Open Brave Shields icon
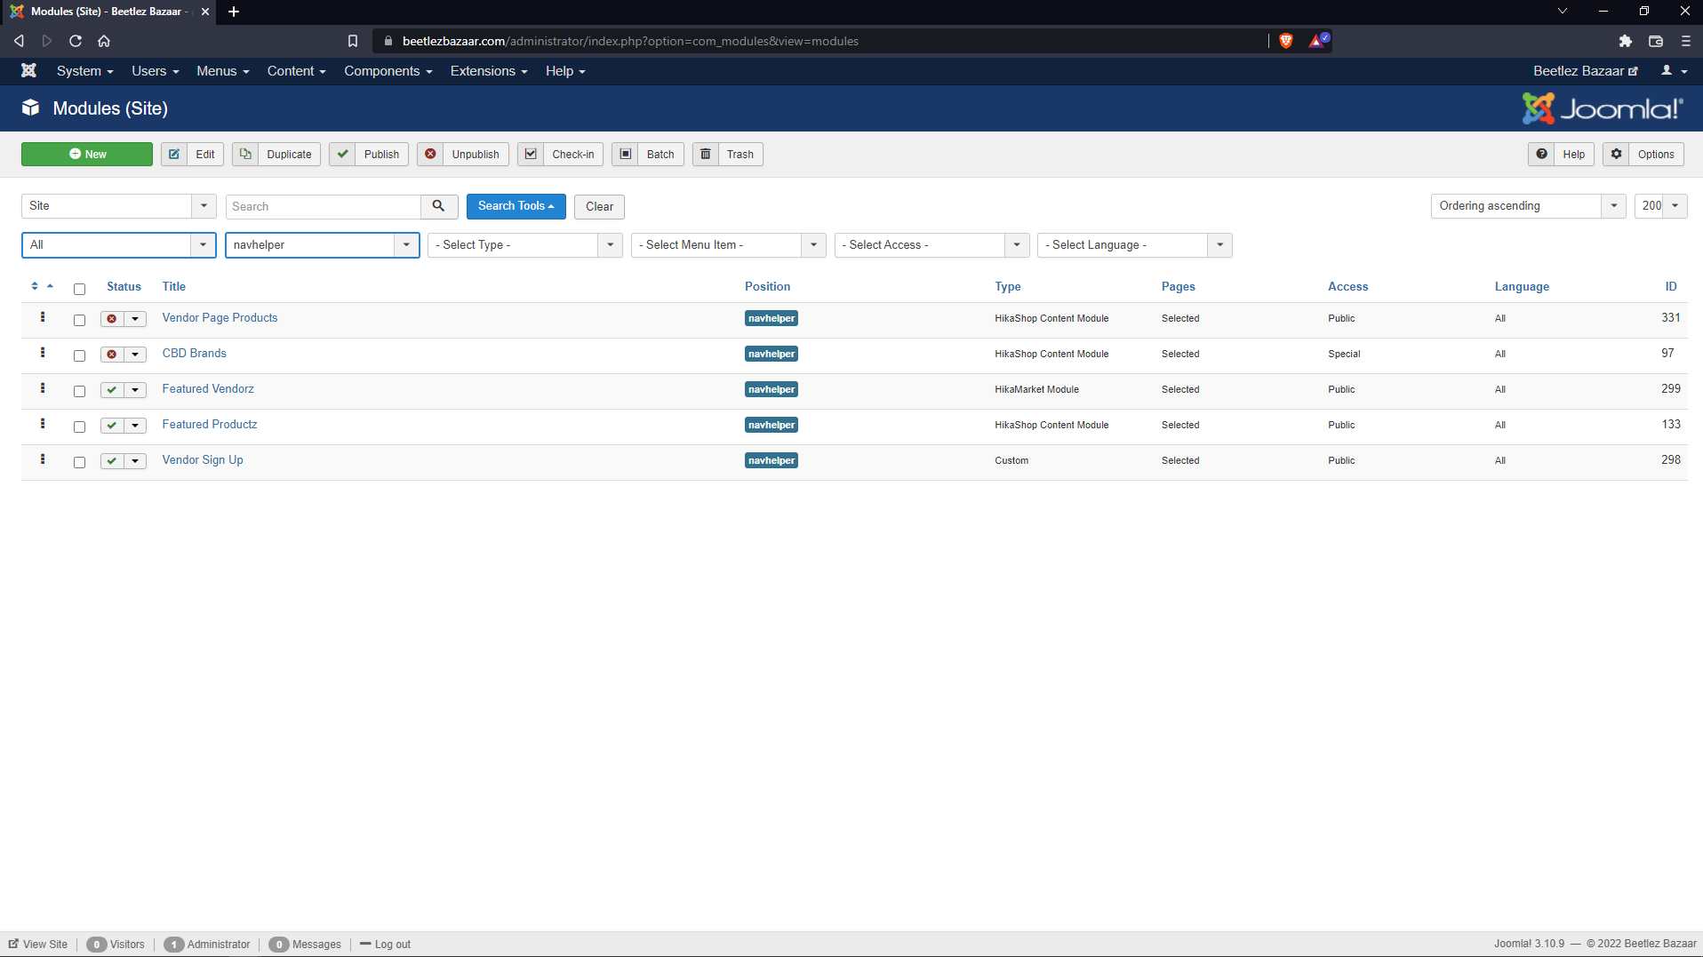The width and height of the screenshot is (1703, 957). point(1285,41)
